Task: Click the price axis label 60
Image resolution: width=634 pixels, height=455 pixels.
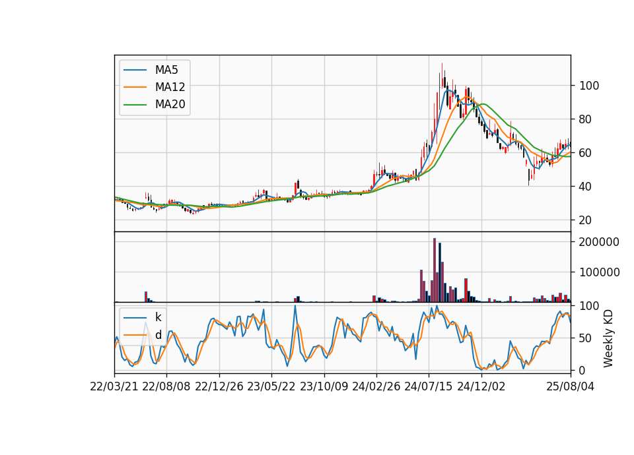Action: [x=586, y=152]
